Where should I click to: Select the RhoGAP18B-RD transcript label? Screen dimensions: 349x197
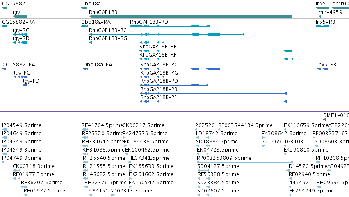click(149, 22)
